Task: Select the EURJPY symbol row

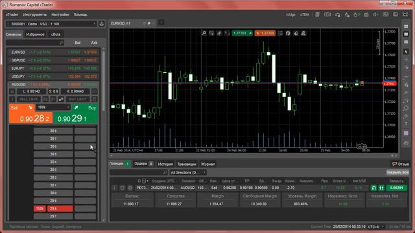Action: tap(53, 69)
